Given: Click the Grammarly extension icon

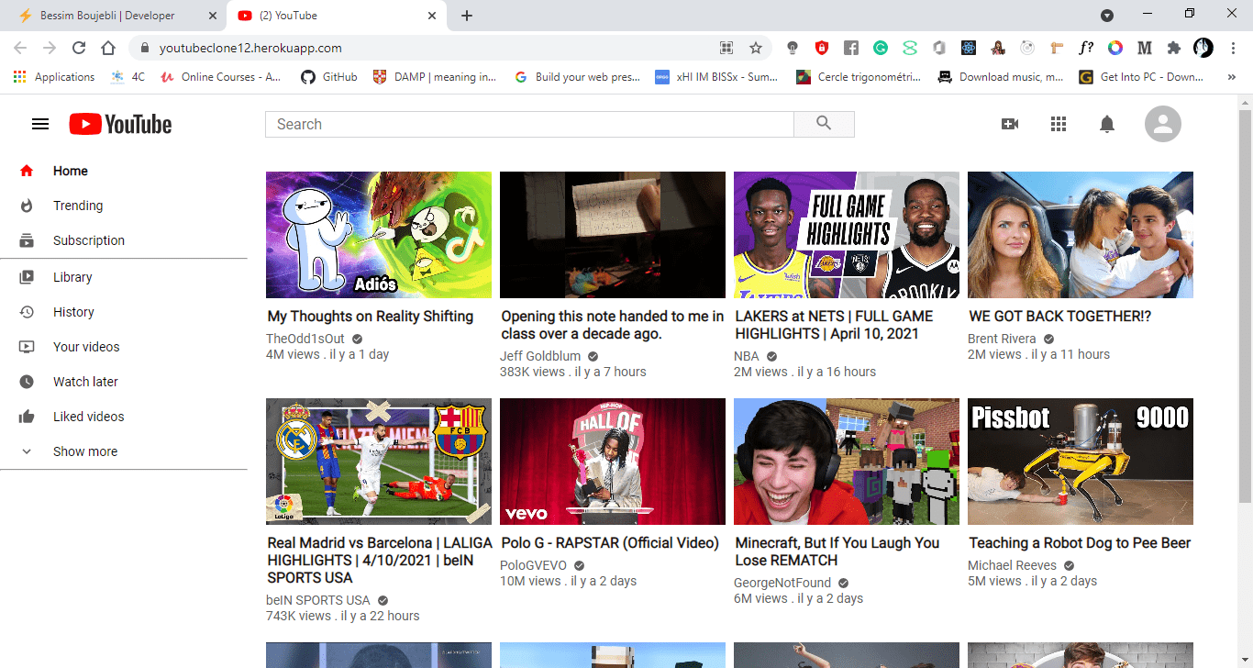Looking at the screenshot, I should pos(881,48).
